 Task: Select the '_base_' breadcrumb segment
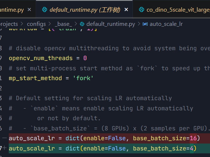63,24
